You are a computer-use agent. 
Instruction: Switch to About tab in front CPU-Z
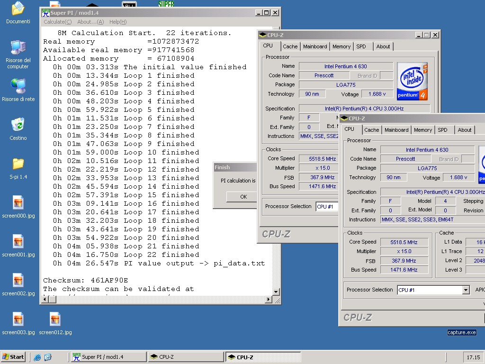click(465, 130)
